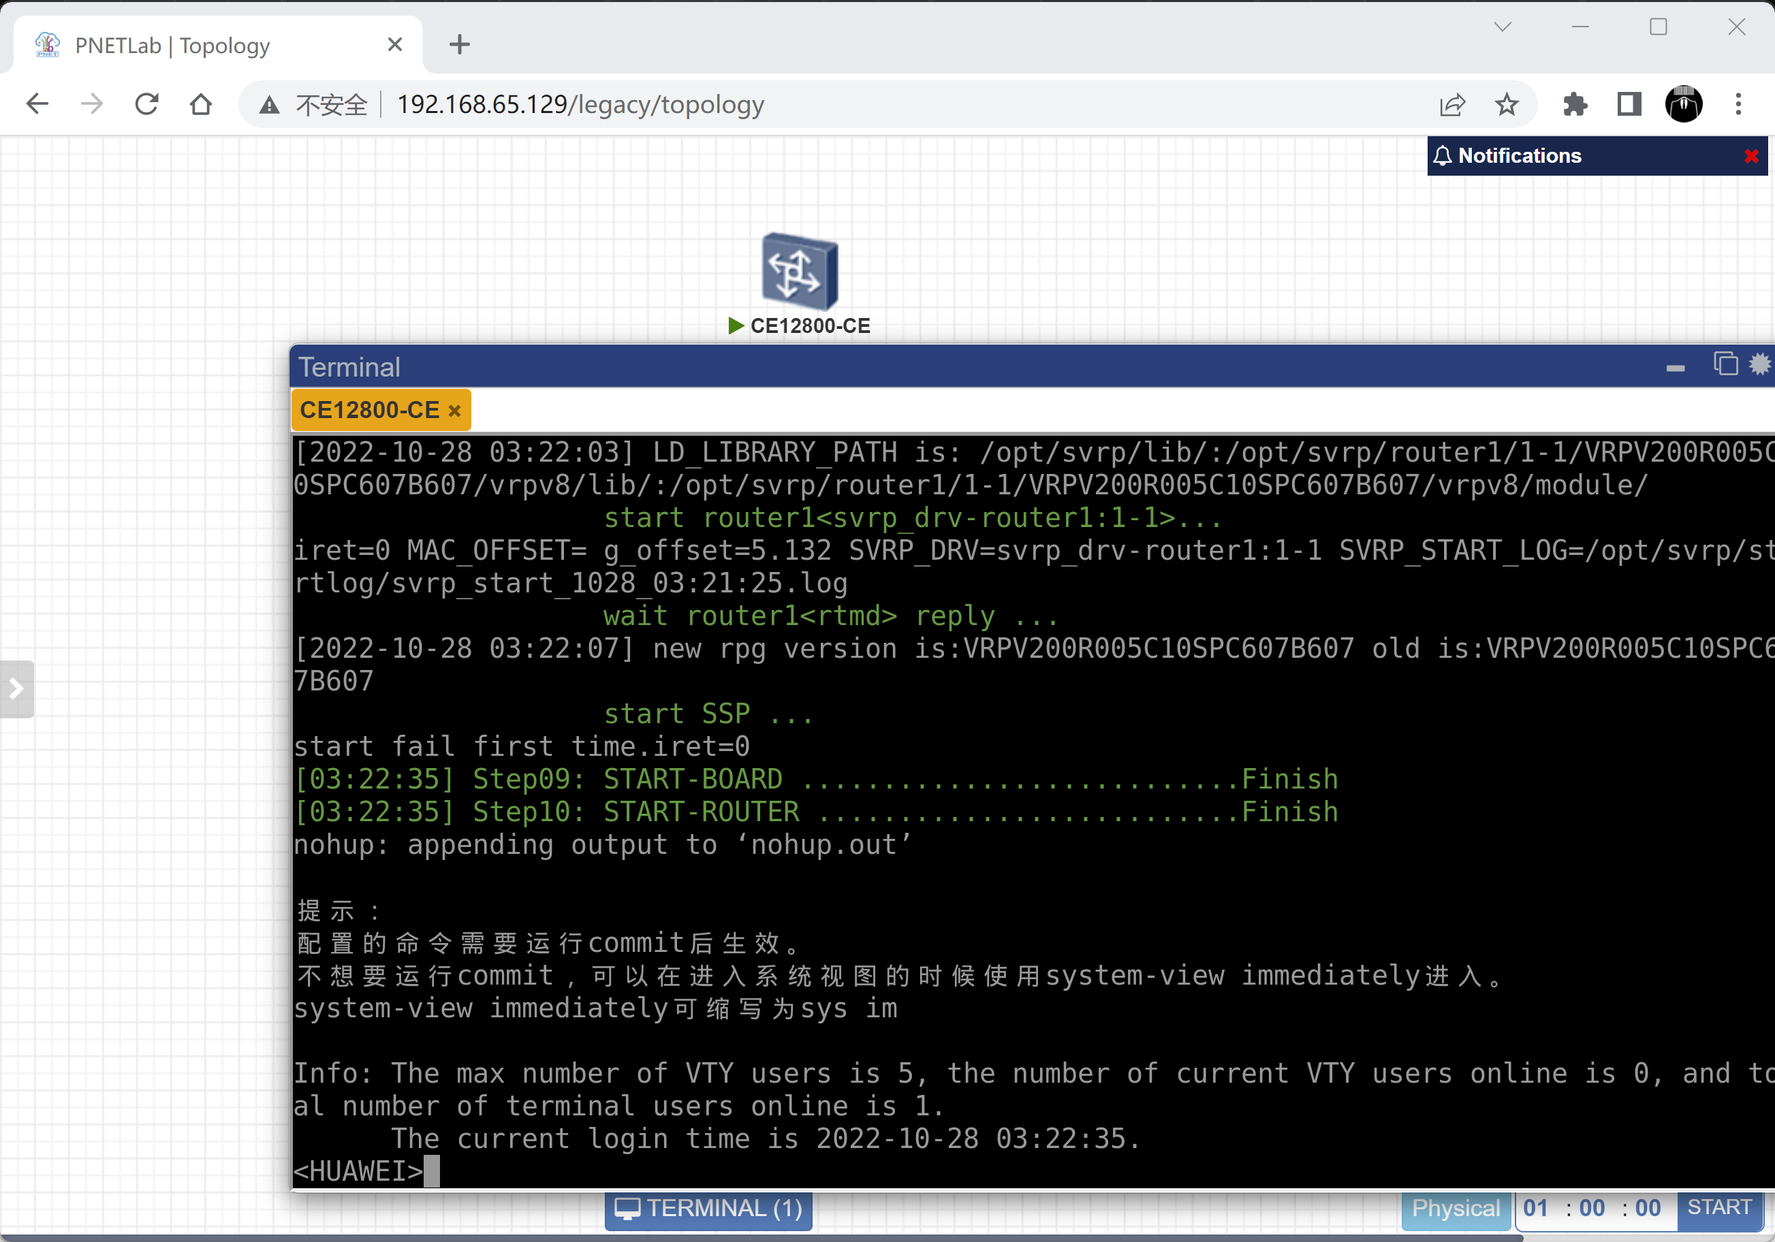Expand the left sidebar arrow handle

tap(16, 688)
